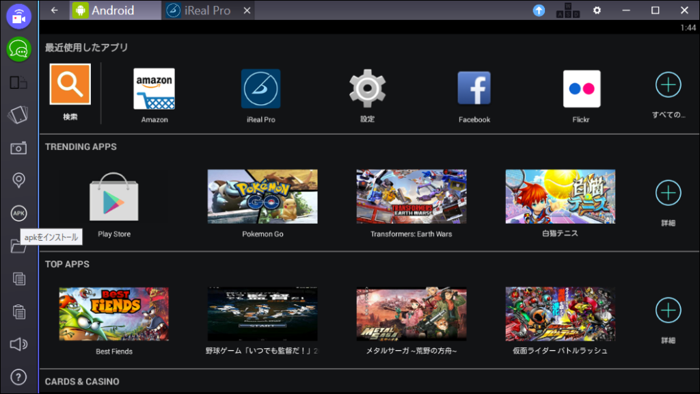
Task: Mute sound with the speaker icon
Action: [18, 344]
